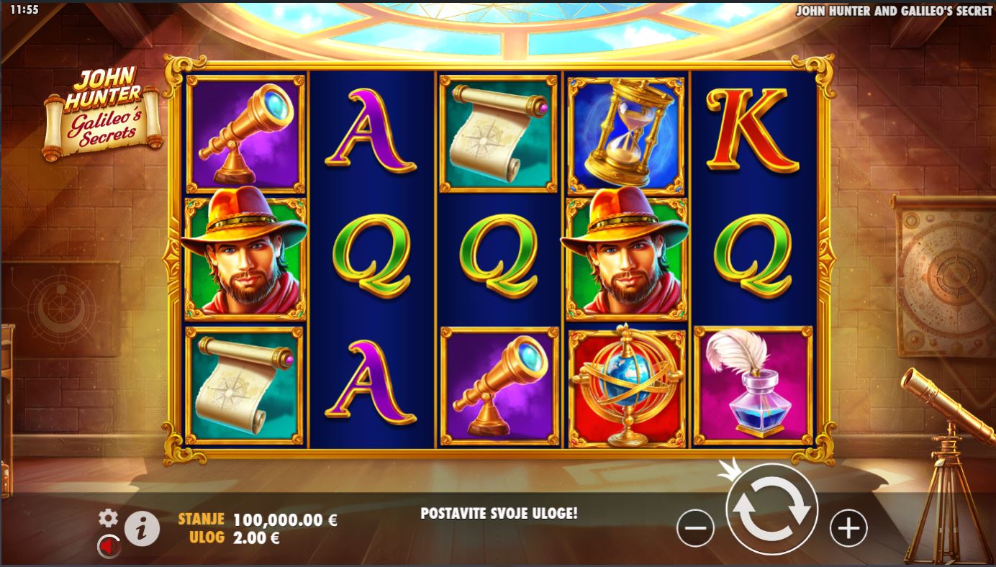
Task: Click the green Q in the second reel
Action: tap(371, 256)
